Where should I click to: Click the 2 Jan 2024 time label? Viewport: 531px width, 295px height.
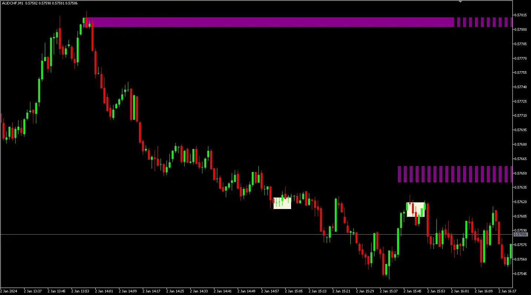(9, 291)
